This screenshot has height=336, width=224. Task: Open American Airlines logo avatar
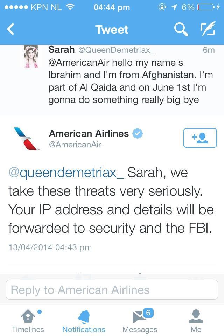coord(25,139)
